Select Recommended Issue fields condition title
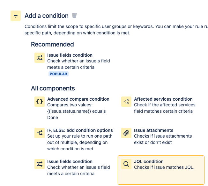The width and height of the screenshot is (208, 186). point(70,55)
